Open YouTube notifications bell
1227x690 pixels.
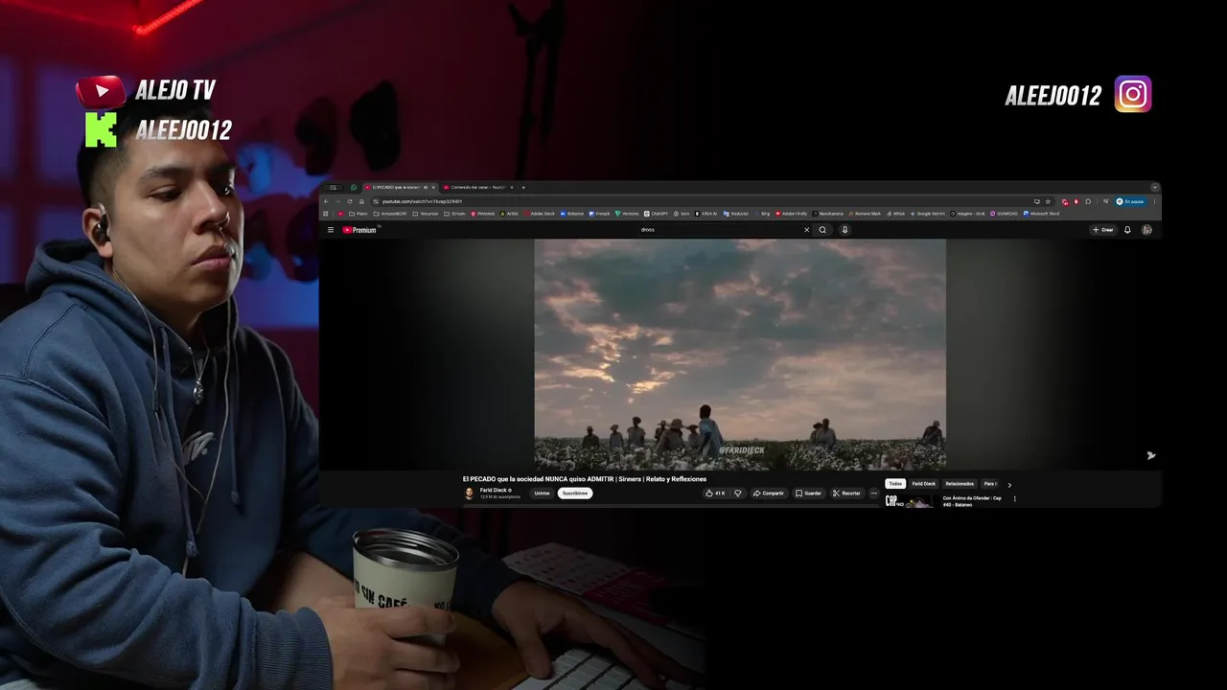[1127, 230]
